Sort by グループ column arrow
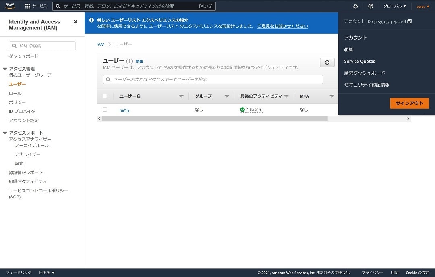 [x=227, y=96]
